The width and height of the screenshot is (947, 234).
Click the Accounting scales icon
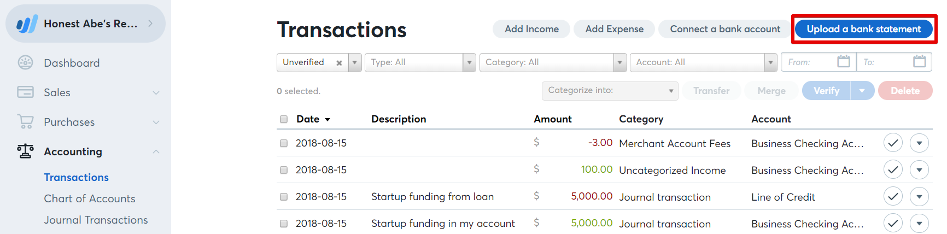pyautogui.click(x=26, y=151)
